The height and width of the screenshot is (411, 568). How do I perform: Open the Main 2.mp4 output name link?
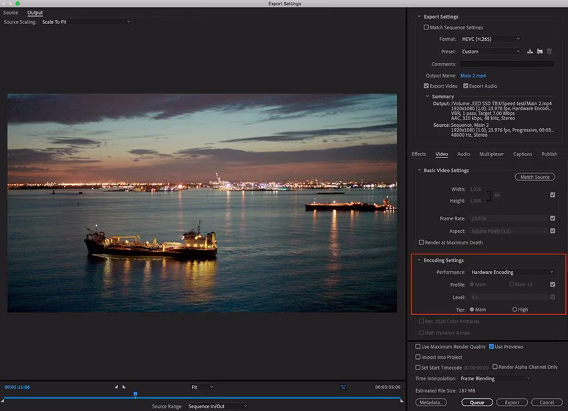tap(473, 75)
